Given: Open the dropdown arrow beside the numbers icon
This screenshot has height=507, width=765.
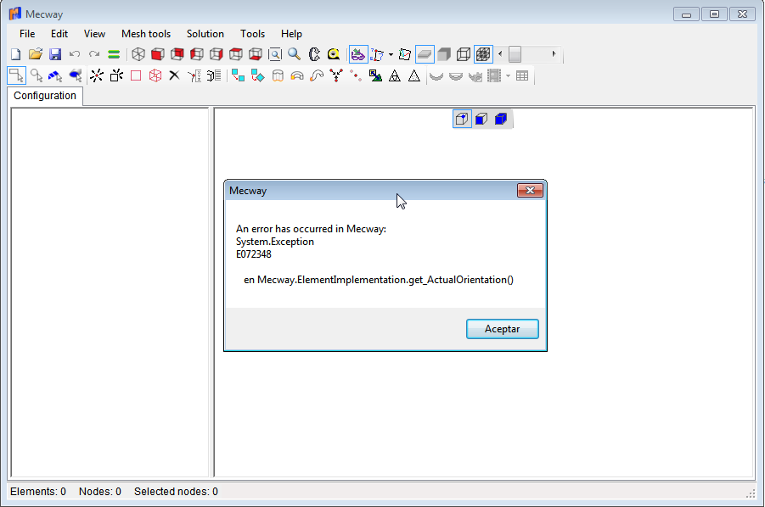Looking at the screenshot, I should 391,54.
